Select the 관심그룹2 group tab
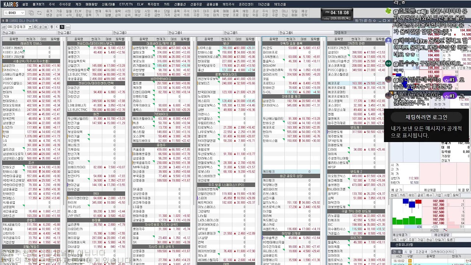Image resolution: width=471 pixels, height=265 pixels. [x=85, y=33]
